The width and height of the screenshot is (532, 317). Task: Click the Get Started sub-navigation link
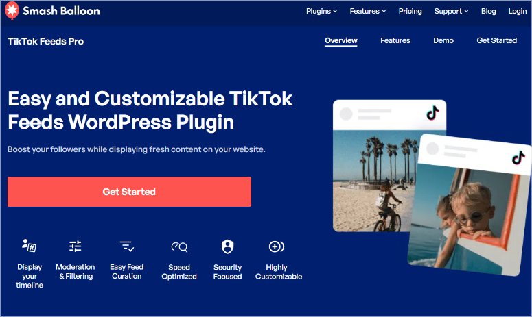[x=496, y=40]
